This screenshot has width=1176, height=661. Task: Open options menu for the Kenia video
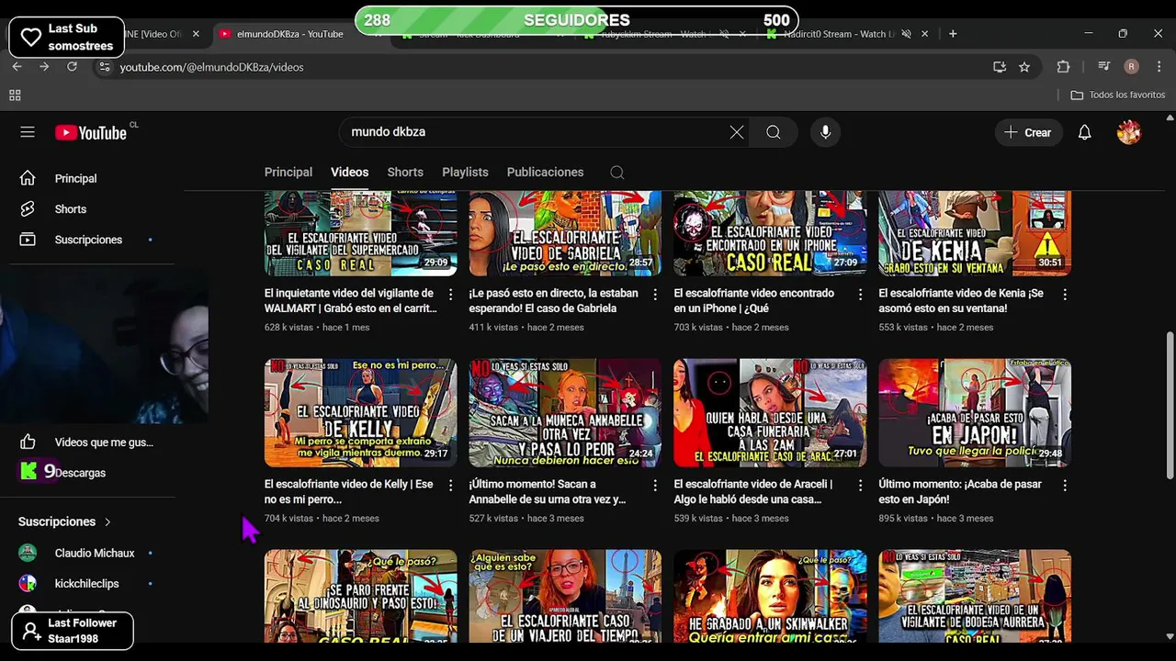point(1065,295)
